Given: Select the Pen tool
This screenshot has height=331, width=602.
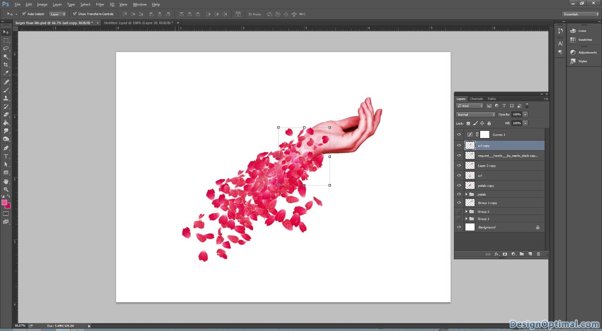Looking at the screenshot, I should [x=6, y=148].
